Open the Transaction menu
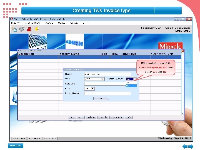Image resolution: width=200 pixels, height=150 pixels. [x=32, y=23]
